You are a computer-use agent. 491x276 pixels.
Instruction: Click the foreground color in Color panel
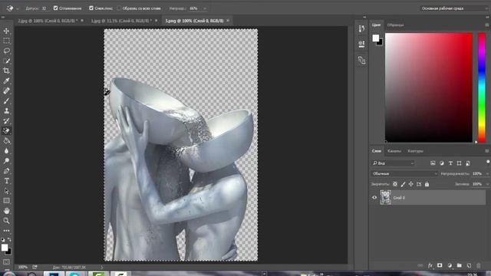click(x=375, y=38)
